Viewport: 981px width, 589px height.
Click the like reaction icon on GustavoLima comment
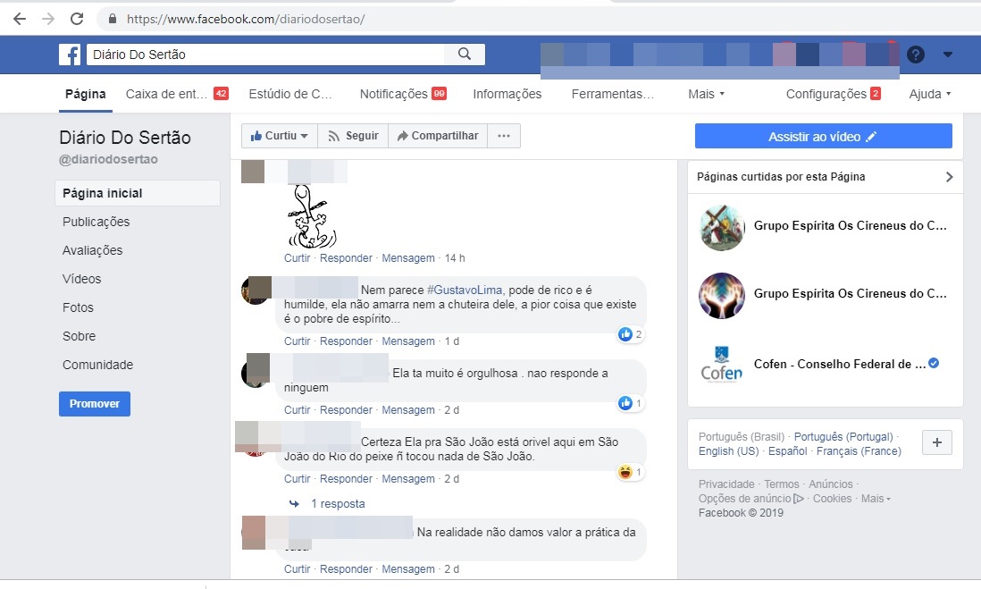625,334
